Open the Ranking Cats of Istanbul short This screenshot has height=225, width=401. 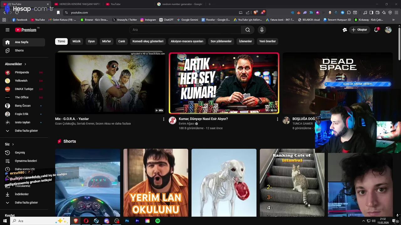pos(292,182)
